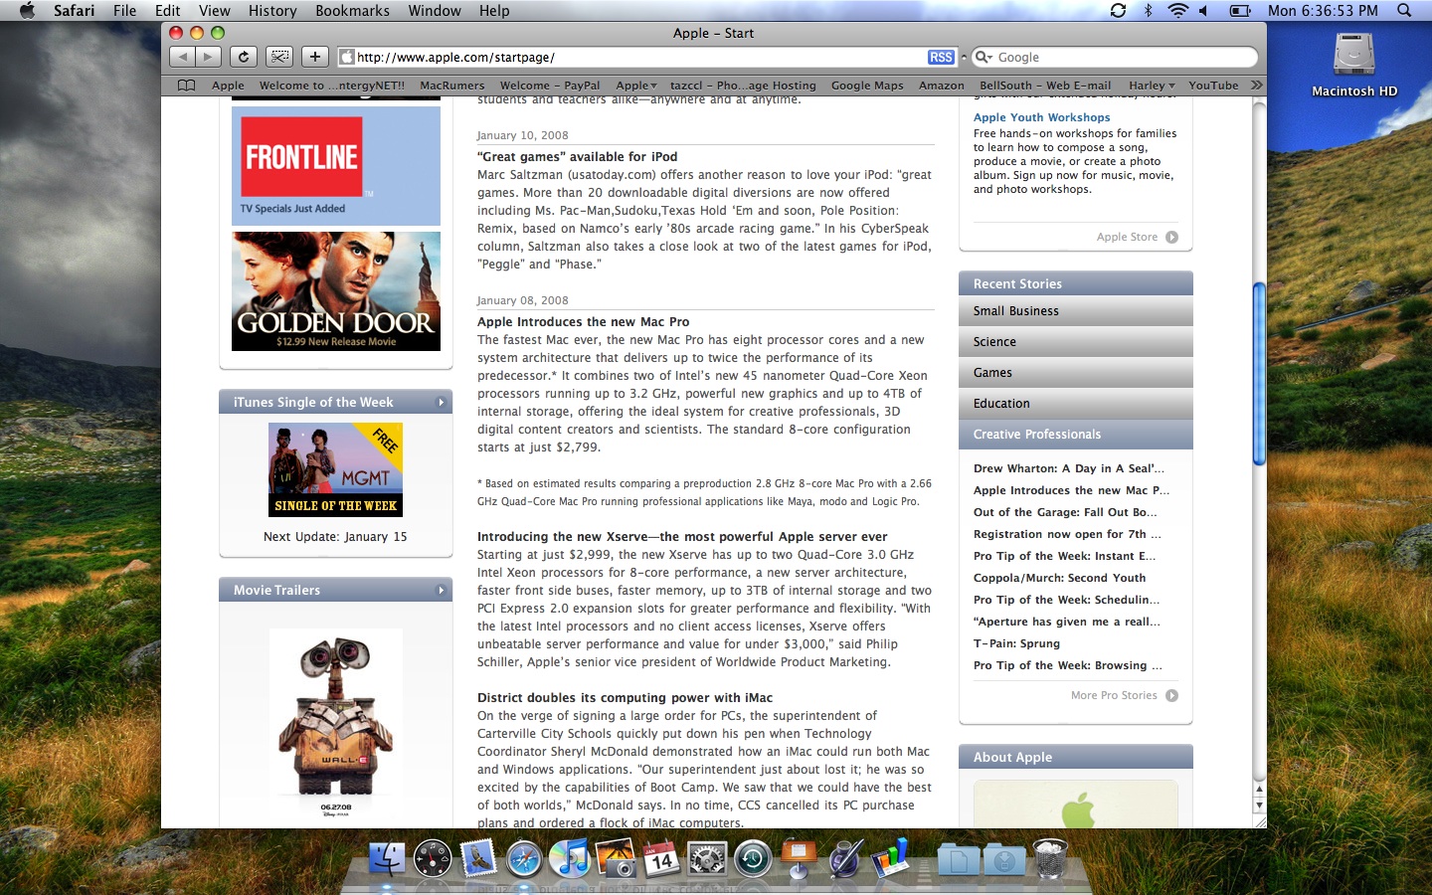This screenshot has width=1432, height=895.
Task: Click the Golden Door movie thumbnail
Action: pyautogui.click(x=336, y=291)
